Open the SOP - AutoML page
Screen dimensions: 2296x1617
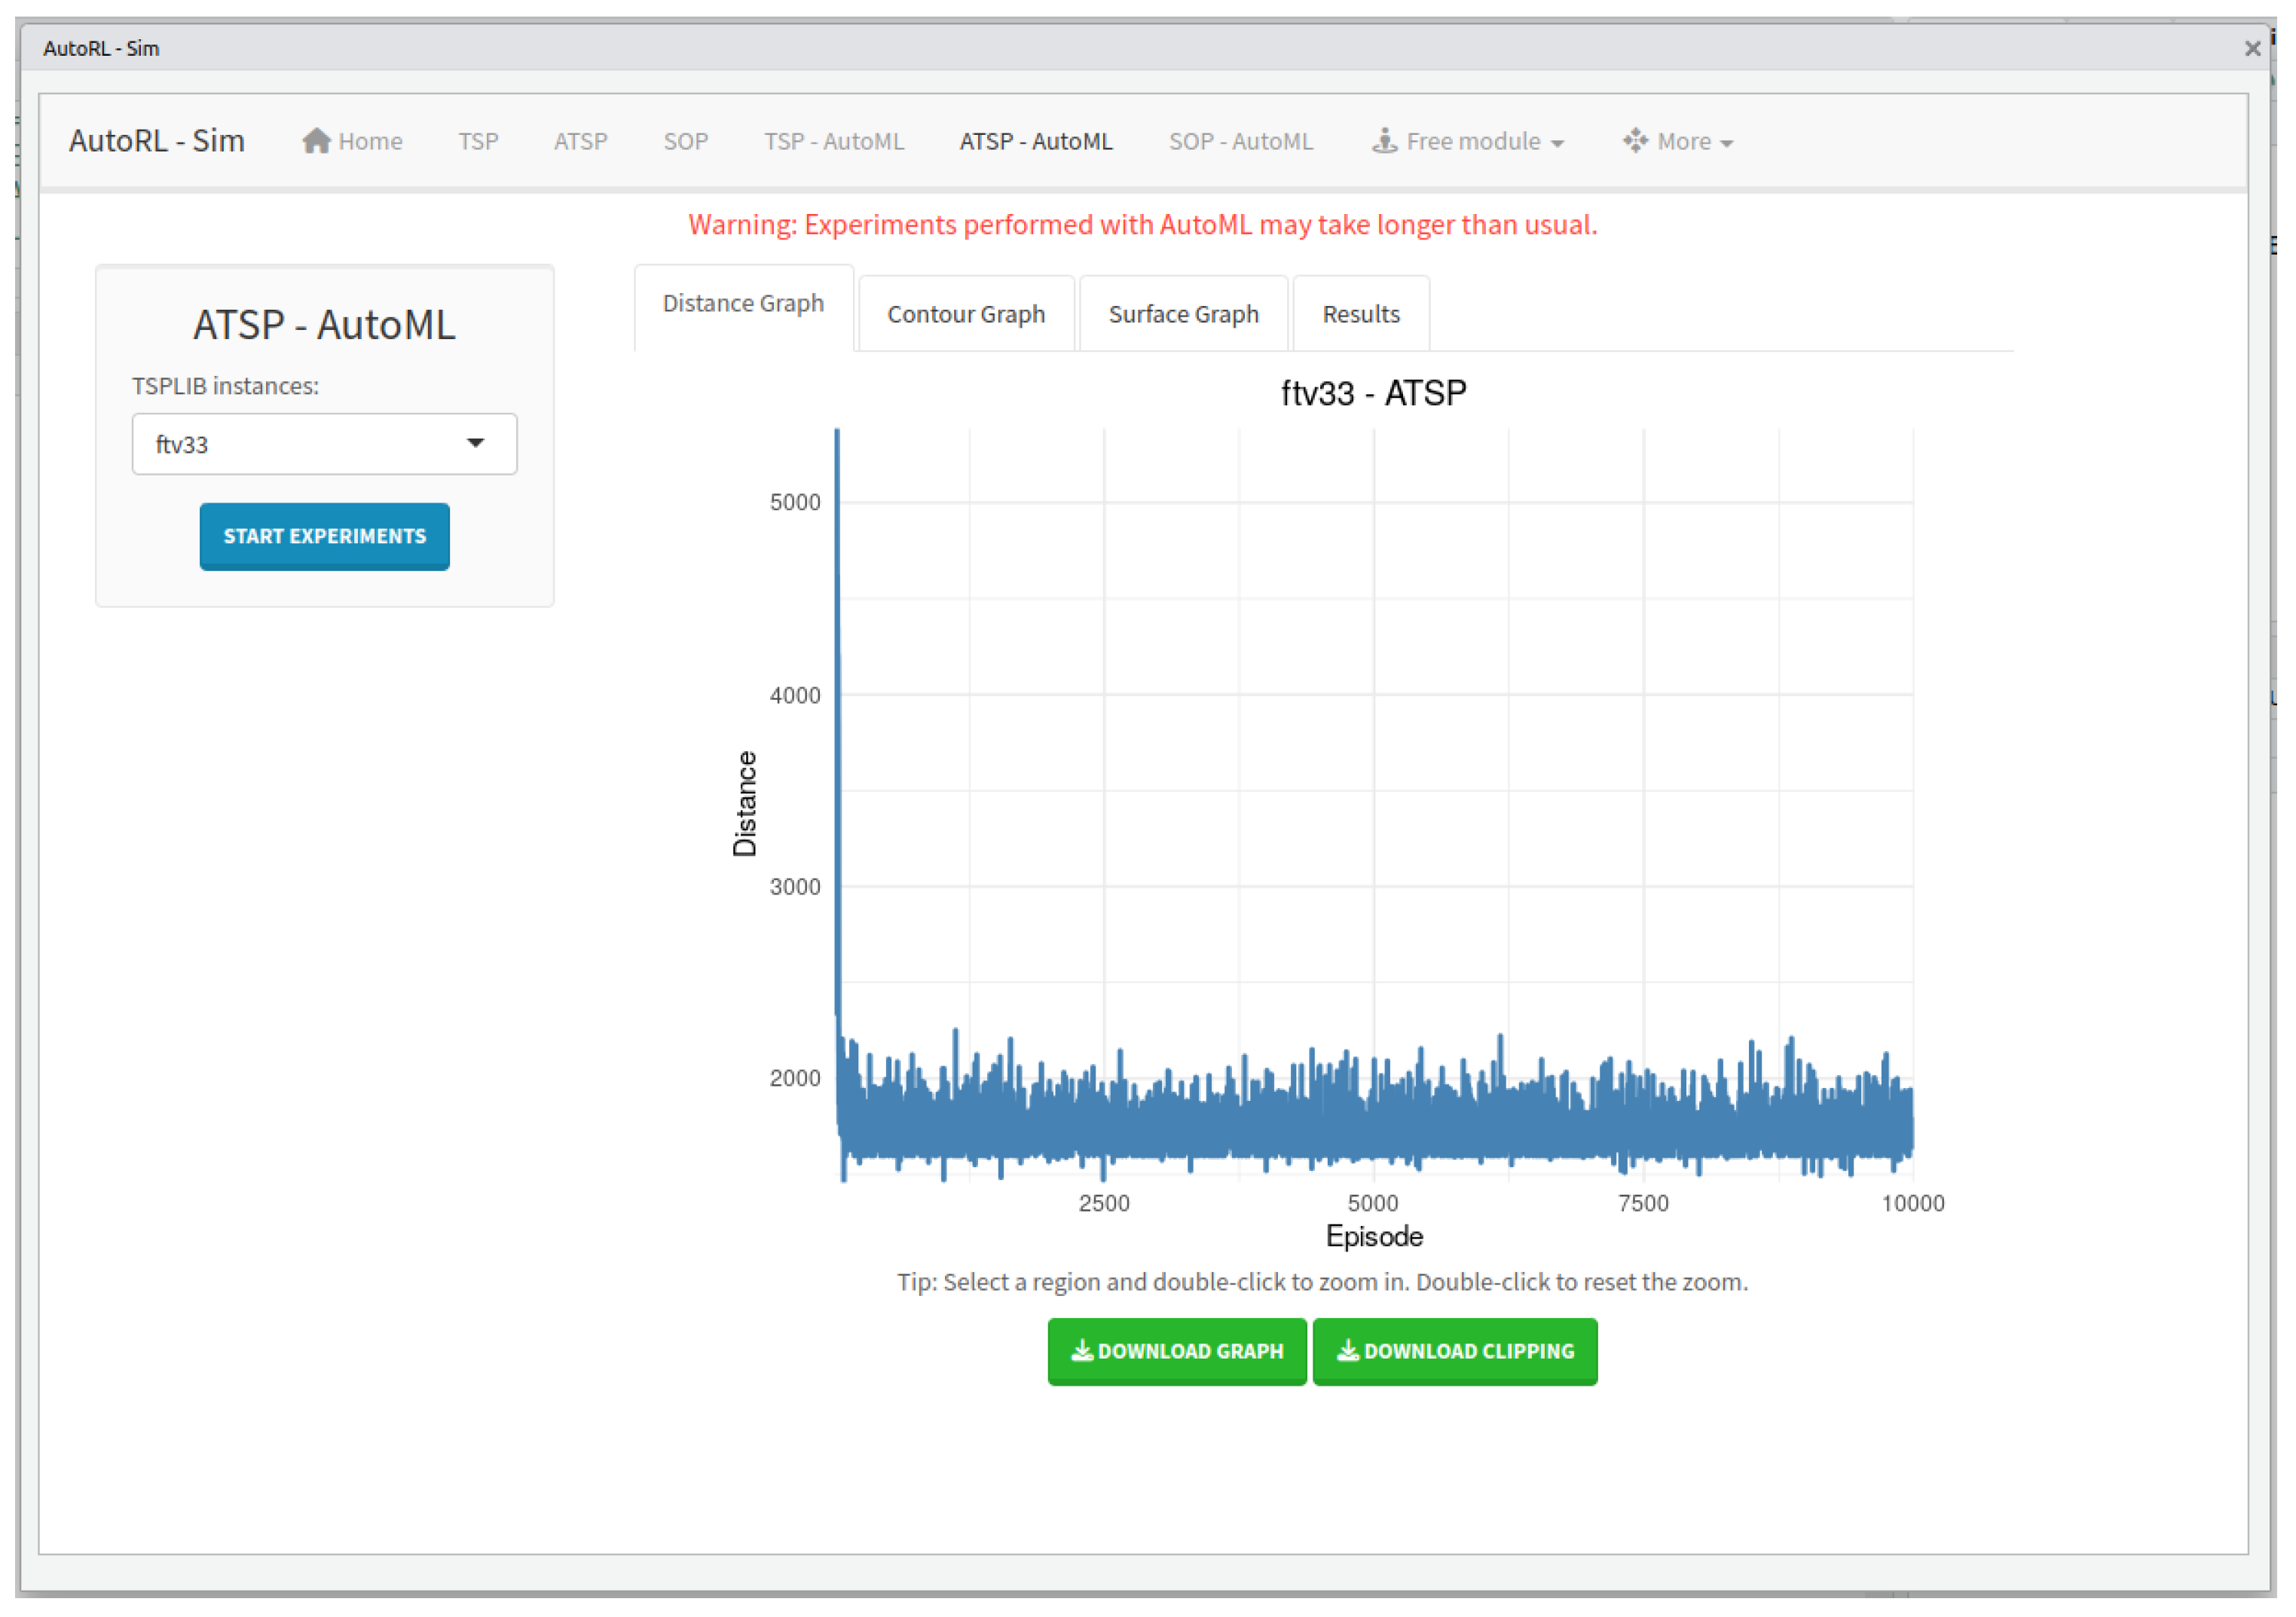1240,141
